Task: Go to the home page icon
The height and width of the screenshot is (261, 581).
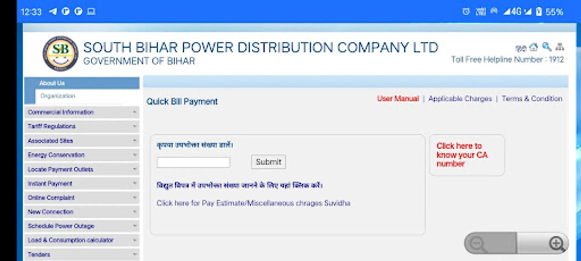Action: click(533, 47)
